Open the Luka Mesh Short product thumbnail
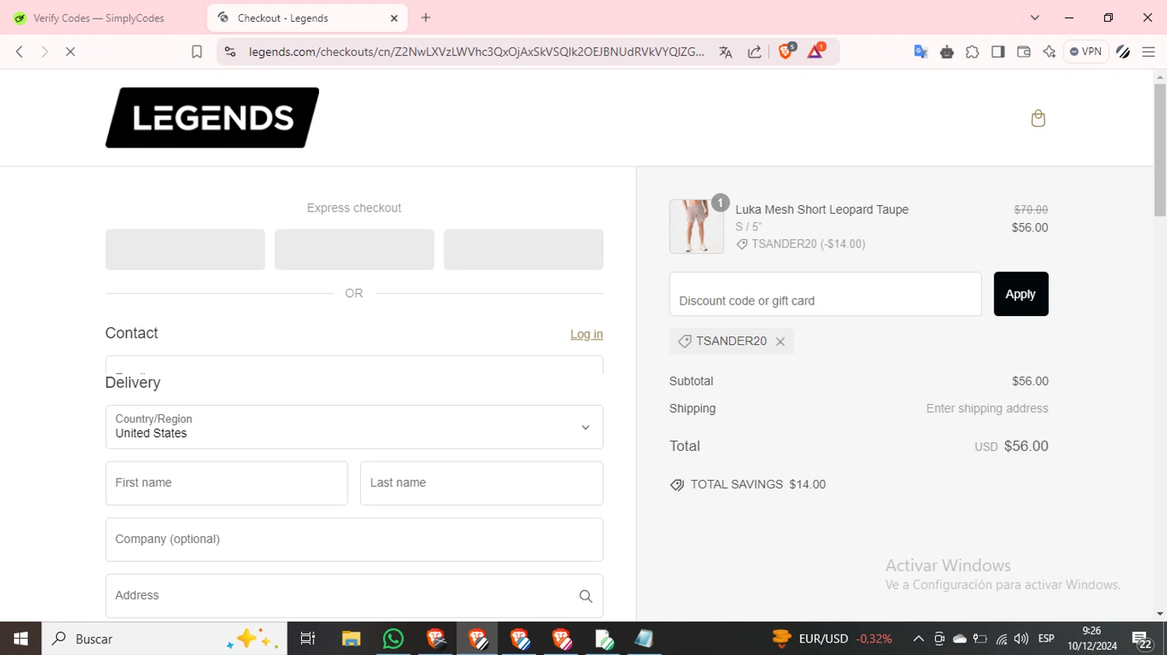This screenshot has height=655, width=1167. (696, 226)
